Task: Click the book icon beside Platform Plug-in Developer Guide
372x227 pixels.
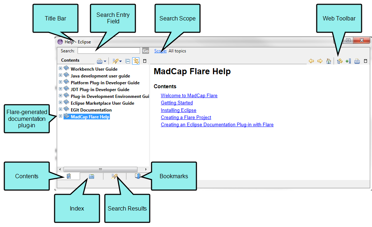Action: point(66,82)
